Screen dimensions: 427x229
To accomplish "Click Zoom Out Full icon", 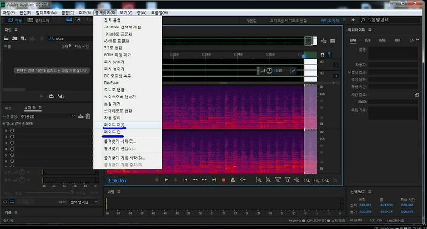I will [x=297, y=180].
